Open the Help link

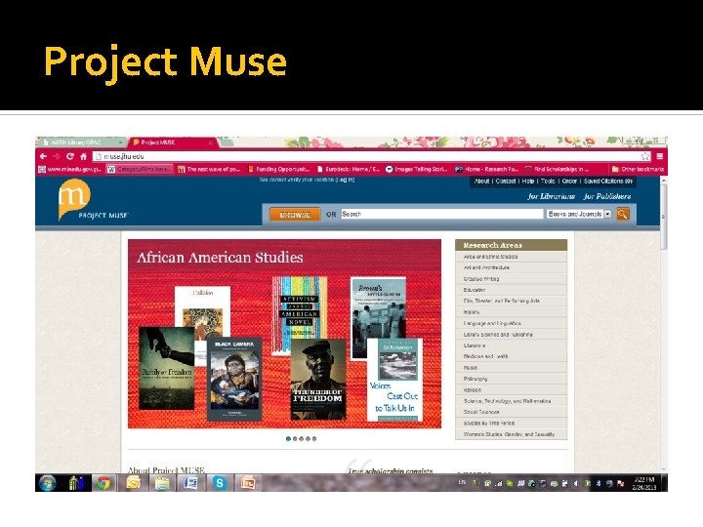527,182
